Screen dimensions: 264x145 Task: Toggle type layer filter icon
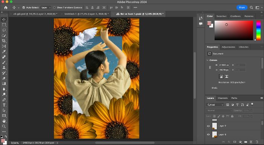[237, 105]
